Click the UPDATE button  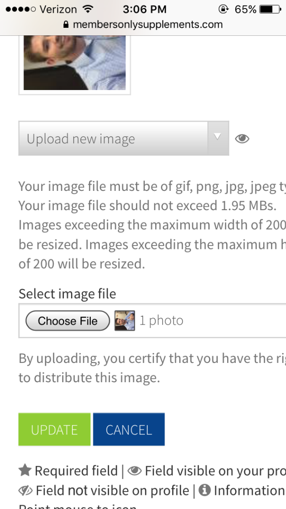pos(55,429)
